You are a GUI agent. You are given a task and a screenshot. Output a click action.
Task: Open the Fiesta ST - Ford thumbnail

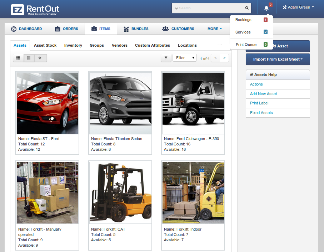point(48,103)
